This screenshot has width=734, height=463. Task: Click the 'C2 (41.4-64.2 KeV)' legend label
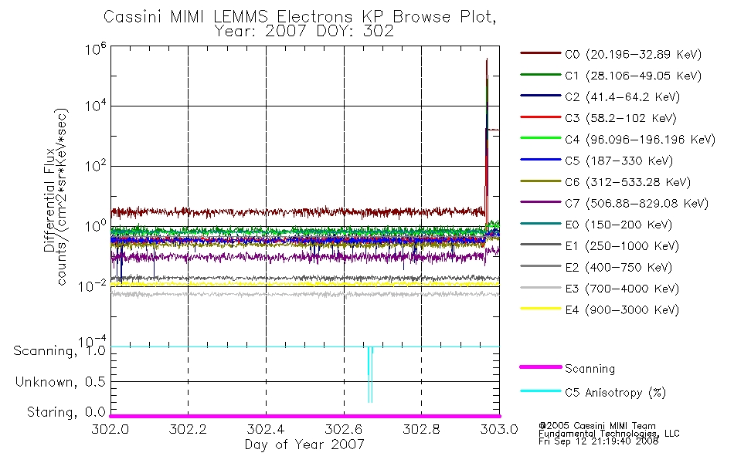pyautogui.click(x=622, y=97)
